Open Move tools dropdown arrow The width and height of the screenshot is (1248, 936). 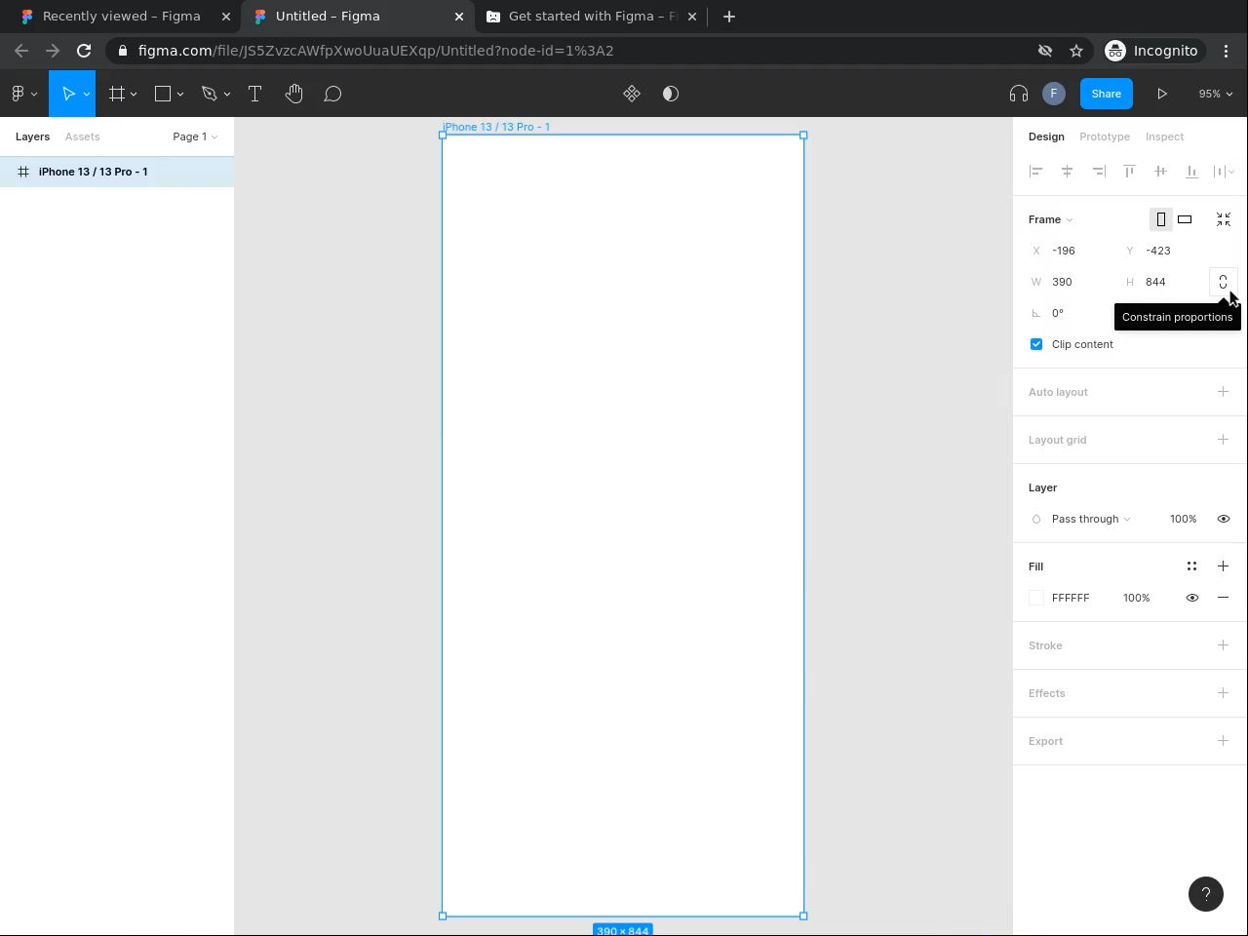(87, 95)
